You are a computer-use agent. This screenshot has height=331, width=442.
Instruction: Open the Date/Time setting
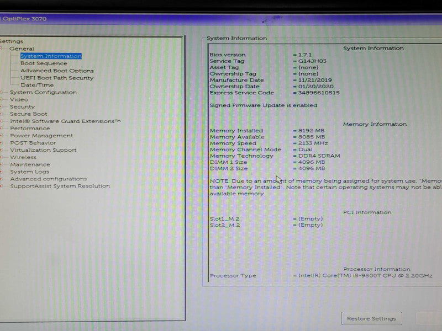37,85
